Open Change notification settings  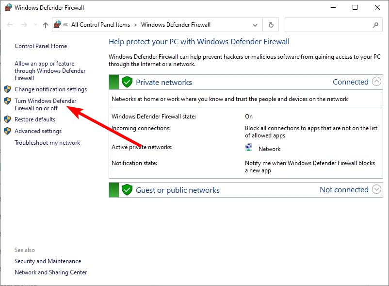50,89
